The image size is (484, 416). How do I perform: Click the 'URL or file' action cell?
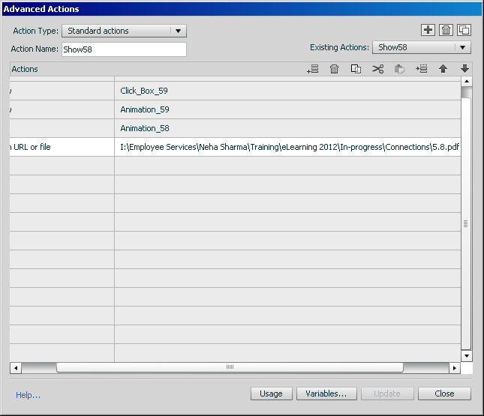62,147
